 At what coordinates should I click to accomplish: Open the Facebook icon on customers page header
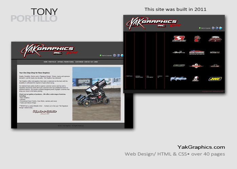pyautogui.click(x=217, y=28)
